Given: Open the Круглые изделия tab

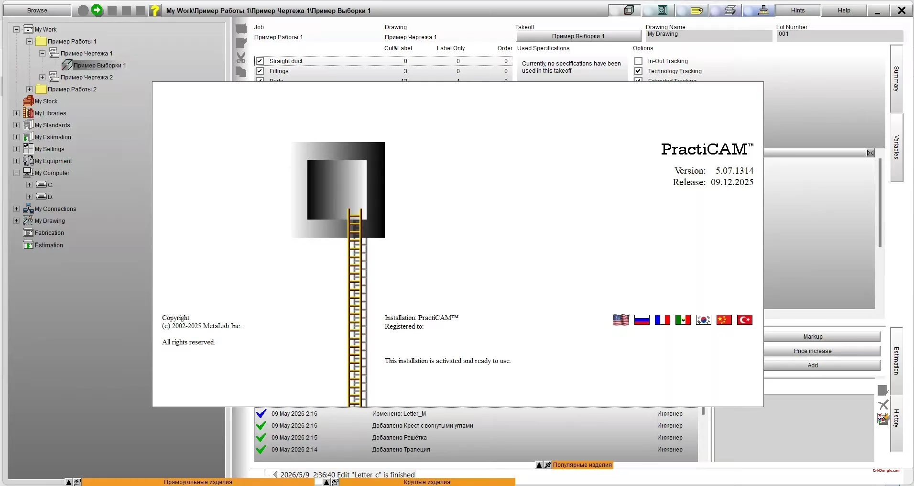Looking at the screenshot, I should click(427, 482).
